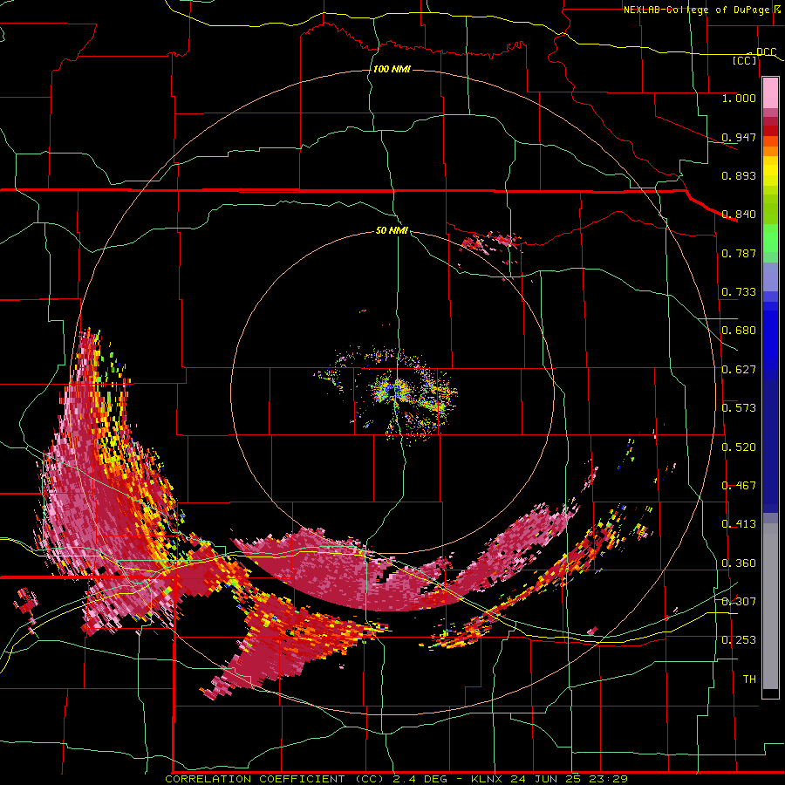Click the 0.627 scale value
The image size is (785, 785).
click(739, 370)
